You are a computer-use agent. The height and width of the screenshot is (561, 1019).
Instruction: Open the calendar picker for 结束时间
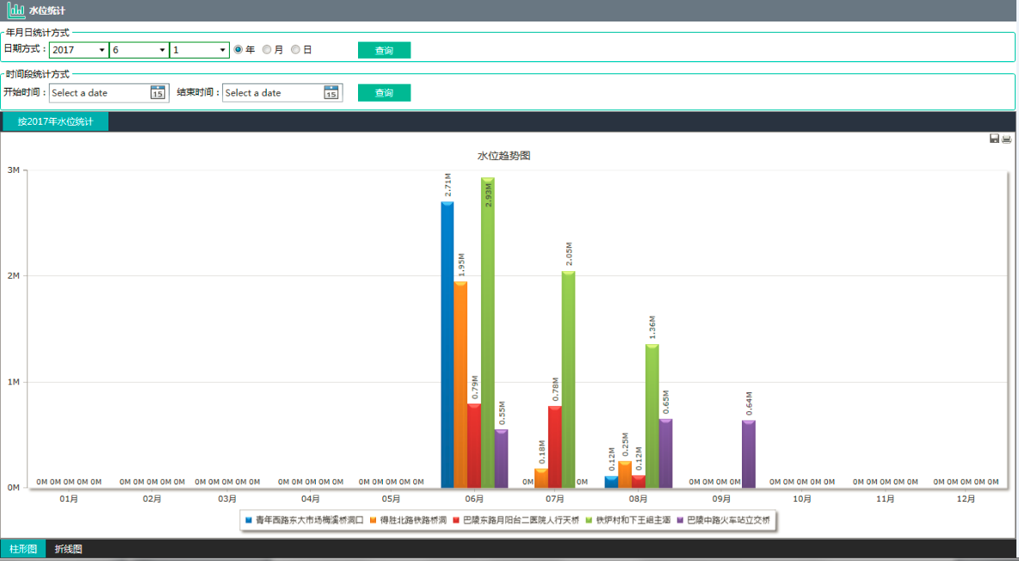click(331, 93)
